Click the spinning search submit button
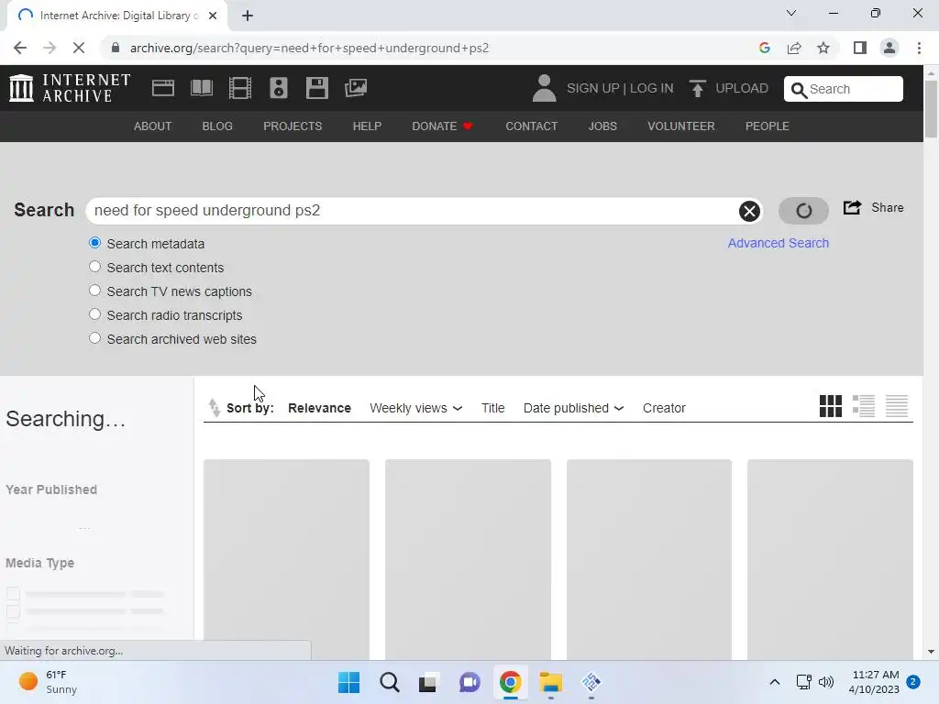Viewport: 939px width, 704px height. pos(803,211)
